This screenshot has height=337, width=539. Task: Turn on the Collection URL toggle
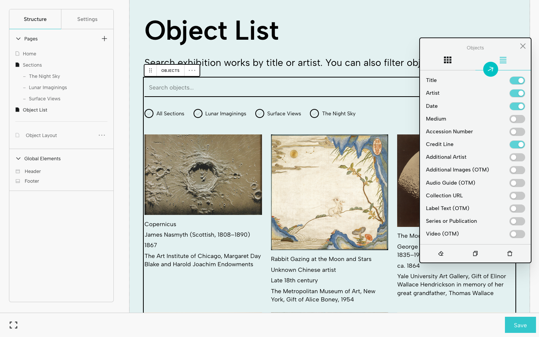tap(517, 196)
